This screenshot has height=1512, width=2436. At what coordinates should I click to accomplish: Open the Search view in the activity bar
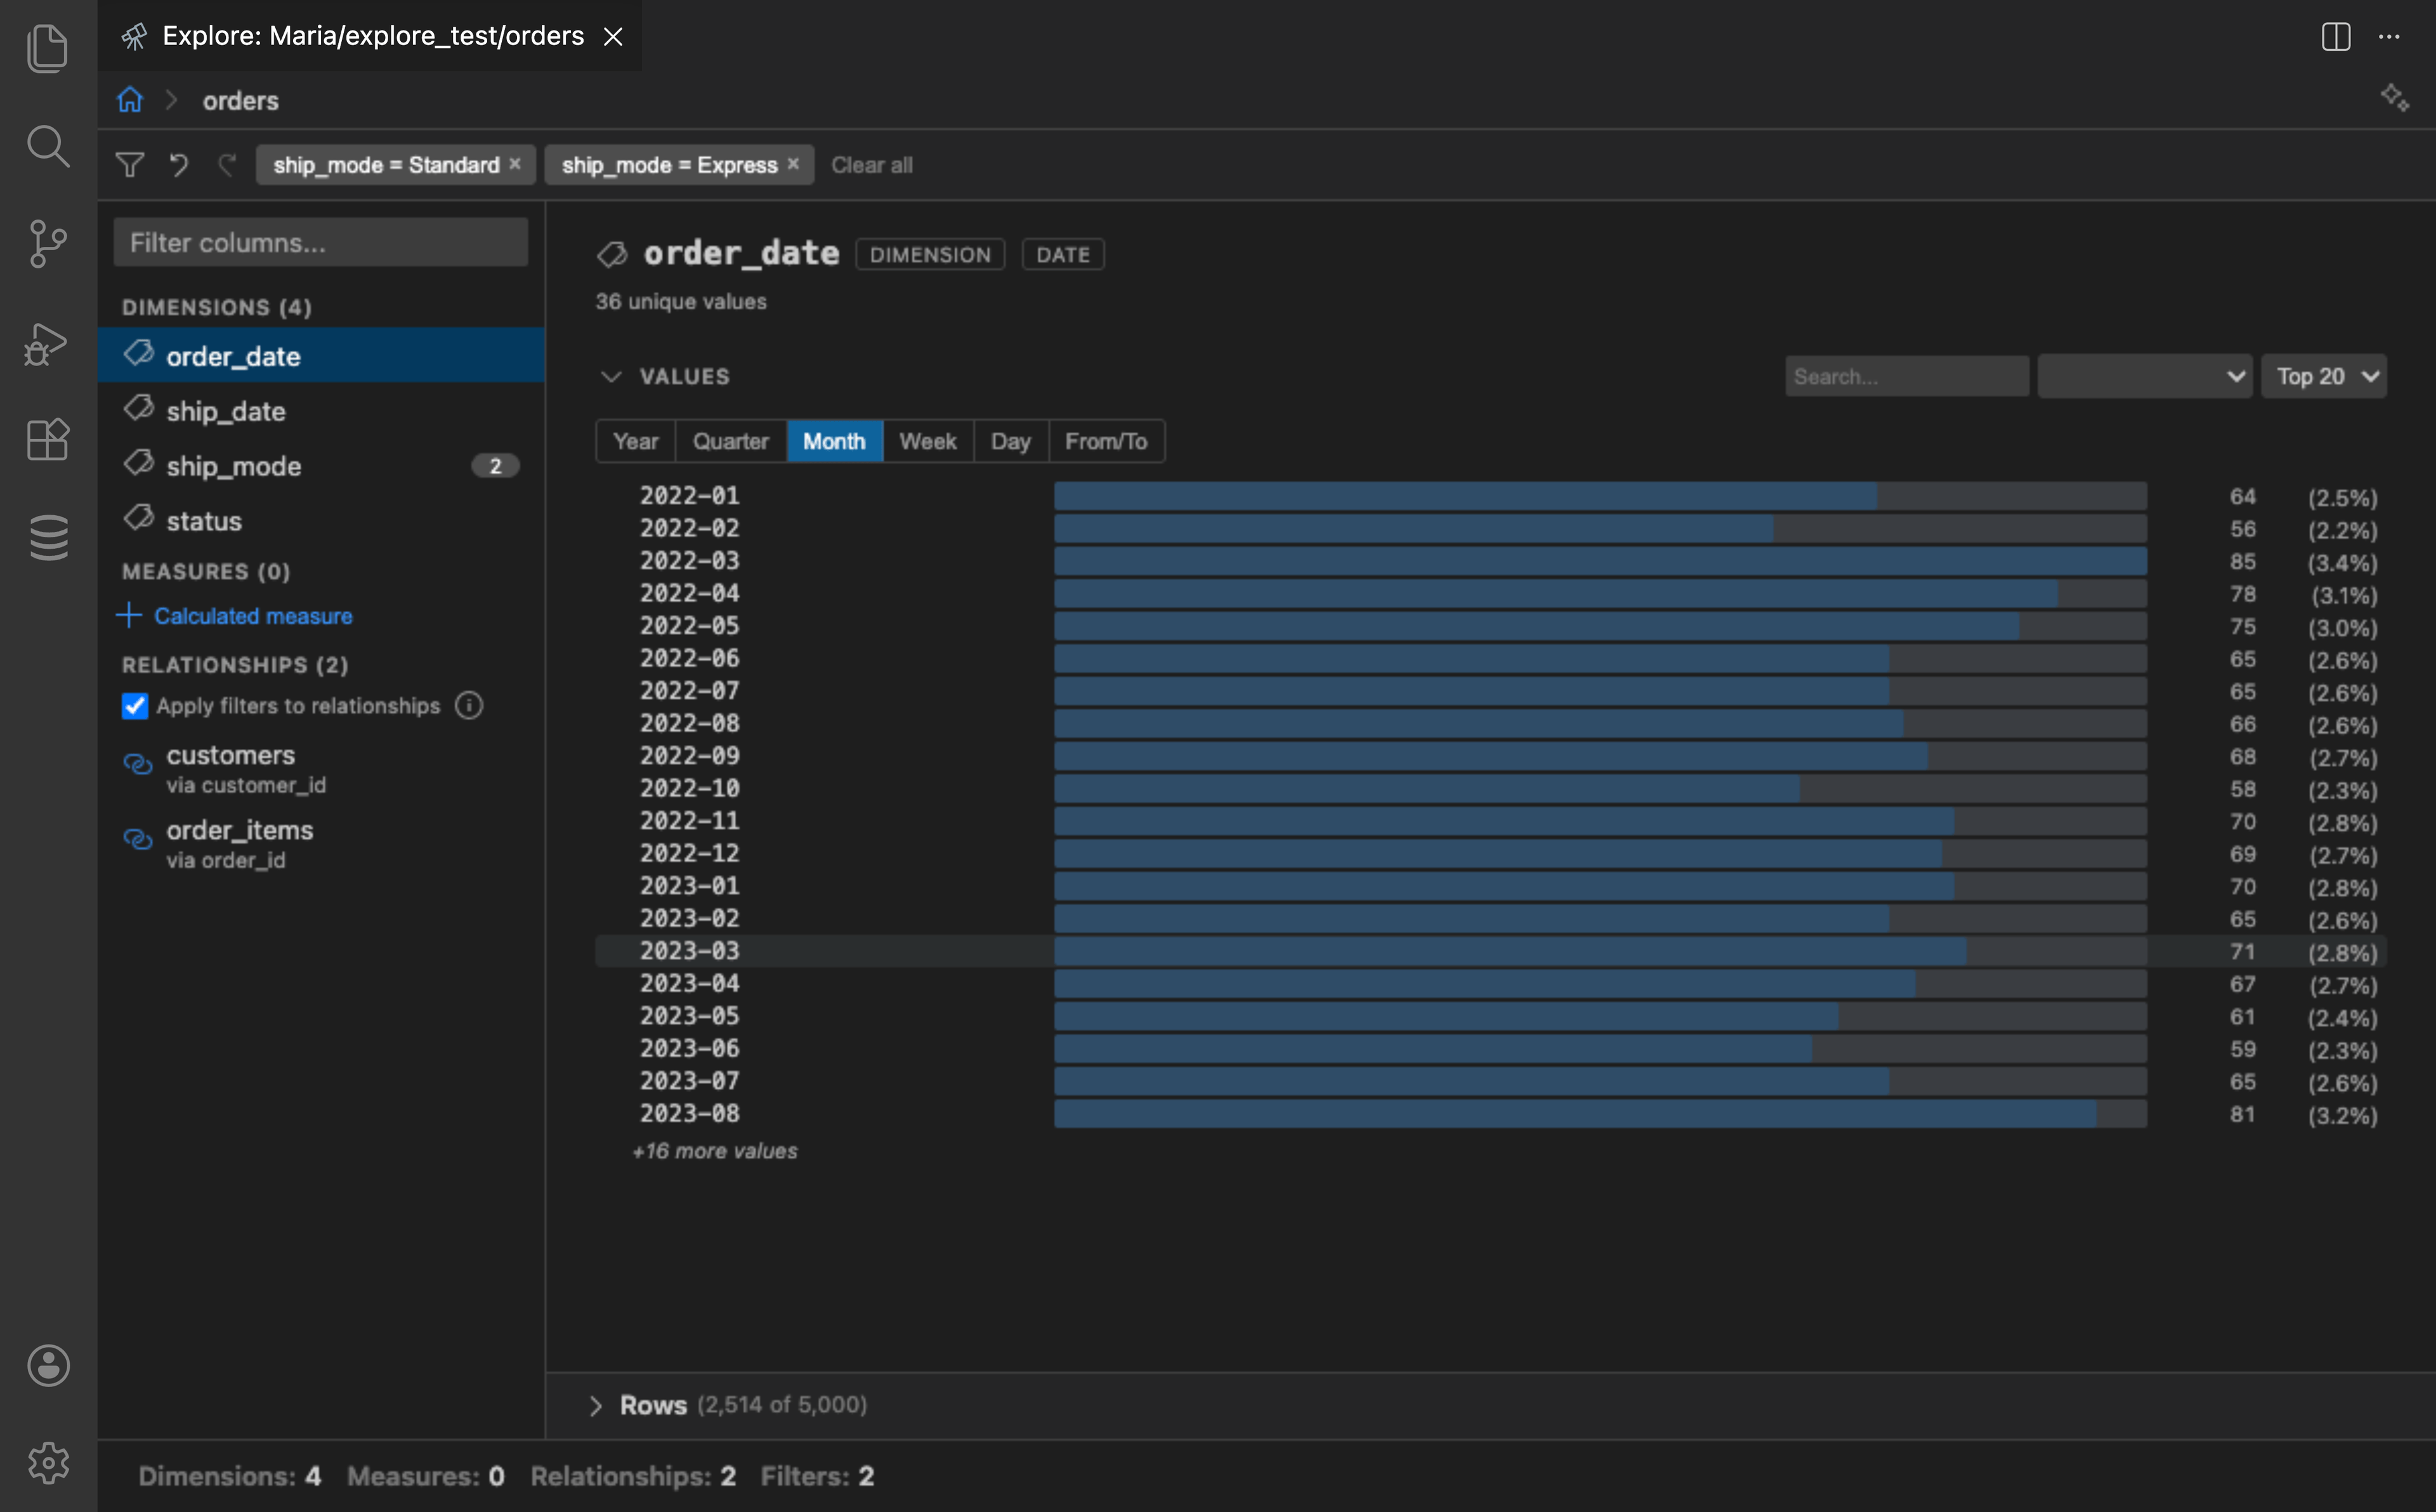(x=47, y=146)
